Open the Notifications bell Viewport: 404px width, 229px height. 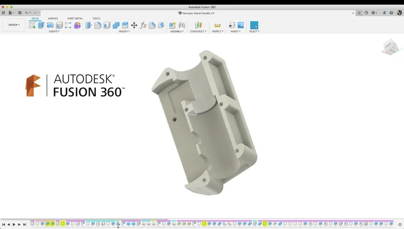coord(384,13)
